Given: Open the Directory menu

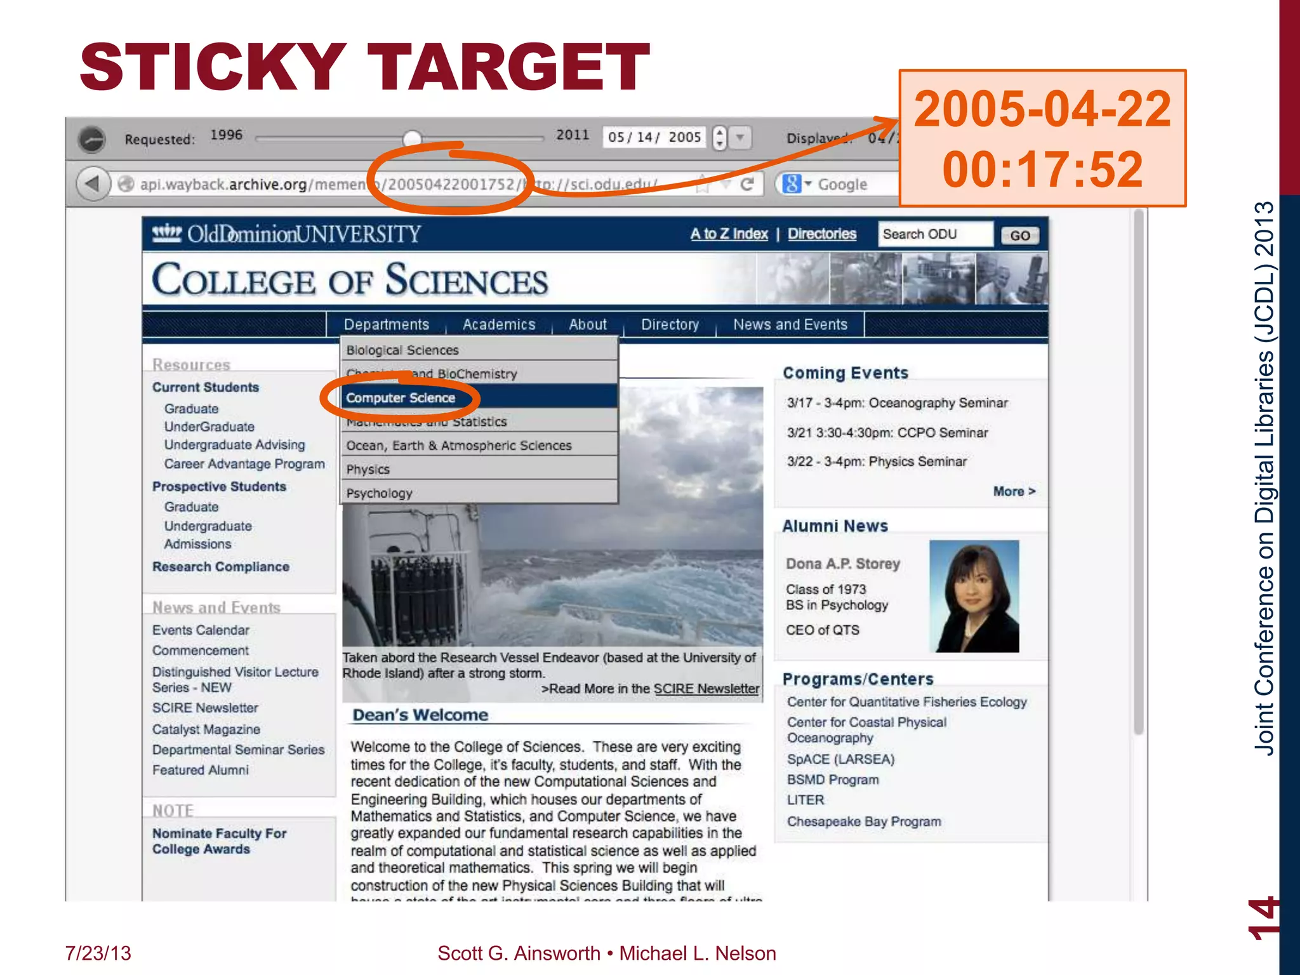Looking at the screenshot, I should click(x=670, y=324).
